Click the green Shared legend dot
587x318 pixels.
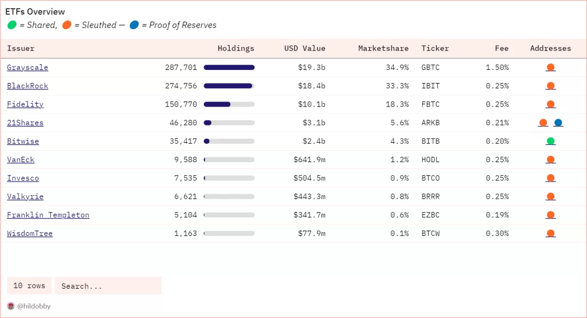click(12, 25)
